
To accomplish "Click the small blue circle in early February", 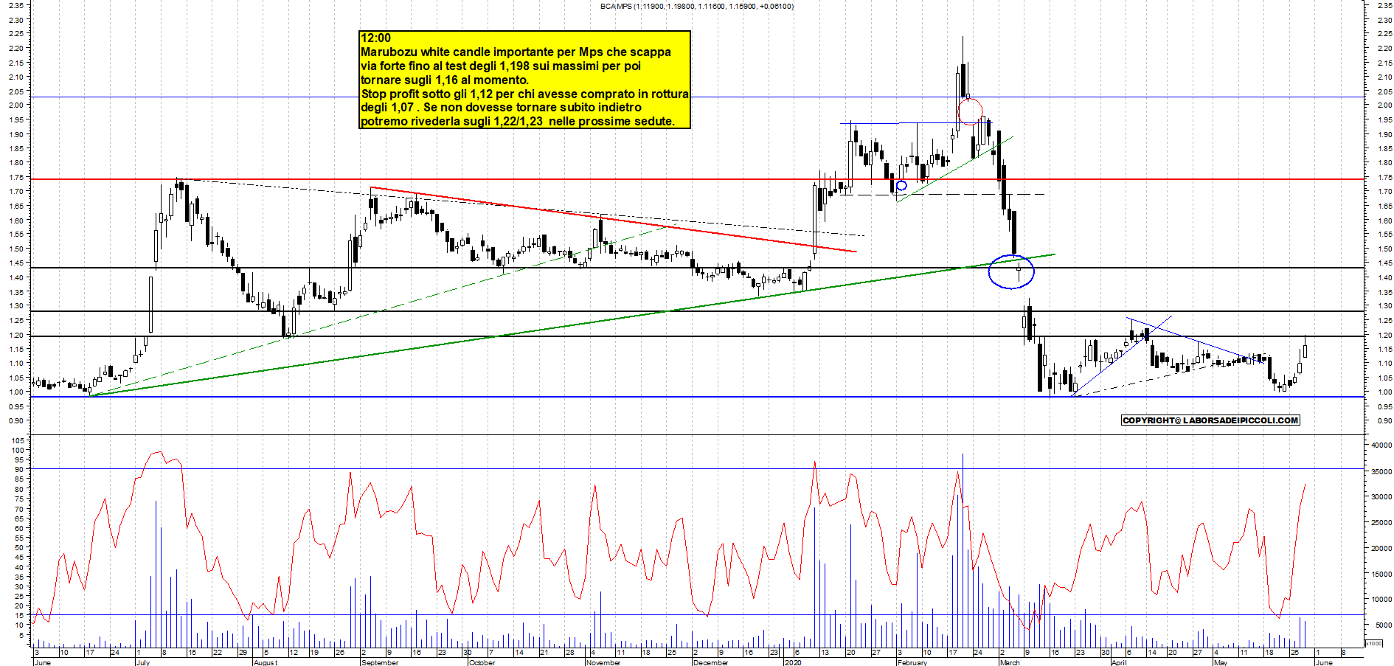I will (901, 185).
